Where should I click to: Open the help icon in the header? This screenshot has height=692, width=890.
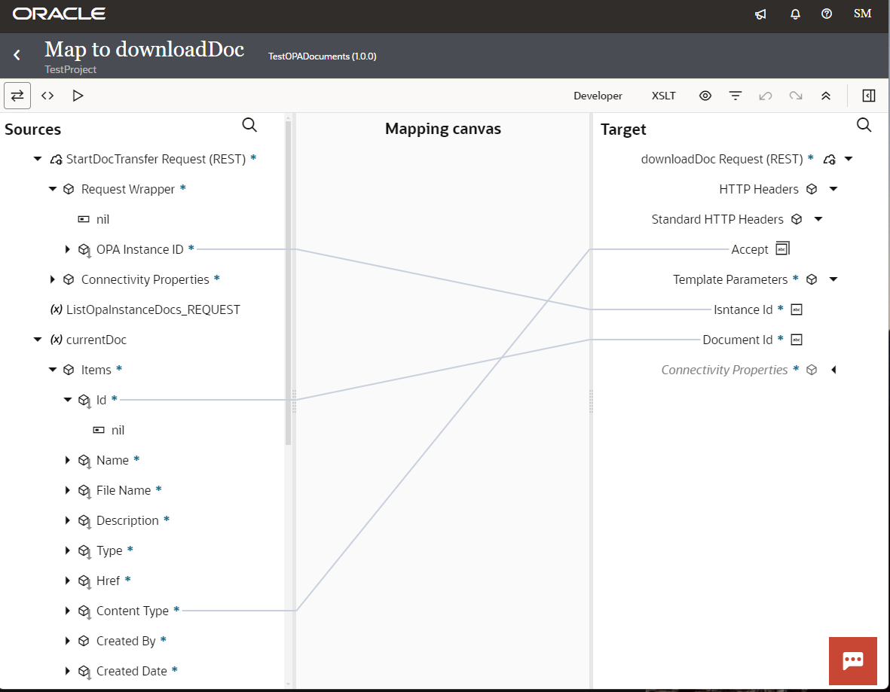(827, 14)
